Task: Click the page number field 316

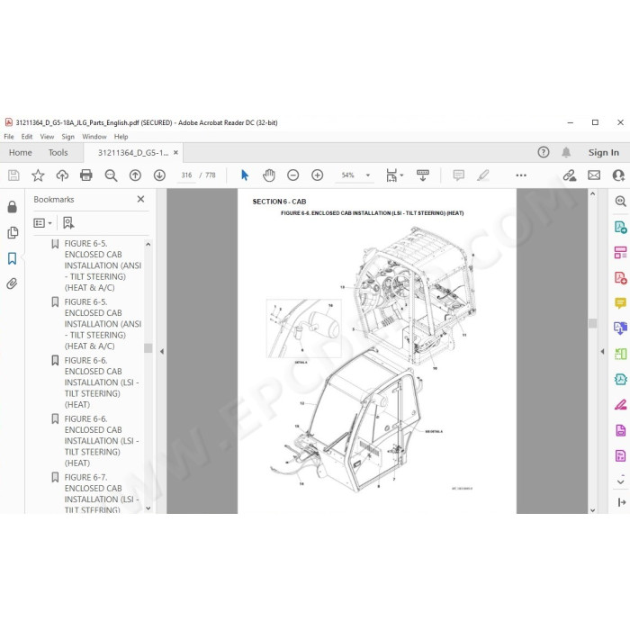Action: click(186, 175)
